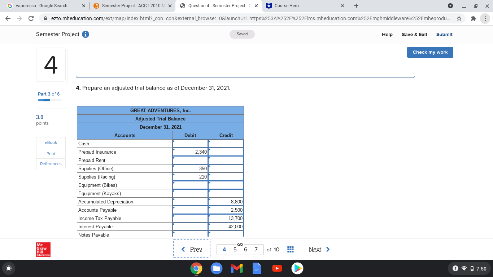Image resolution: width=493 pixels, height=277 pixels.
Task: Open Google Docs from the shelf
Action: (x=257, y=268)
